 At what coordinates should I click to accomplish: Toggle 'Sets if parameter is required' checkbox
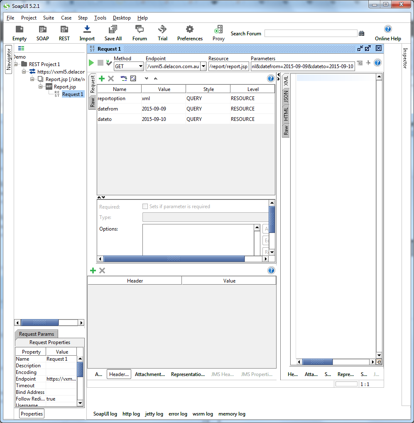[145, 207]
